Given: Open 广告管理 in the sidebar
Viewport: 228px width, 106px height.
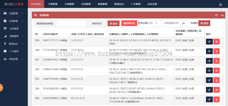Looking at the screenshot, I should coord(14,51).
